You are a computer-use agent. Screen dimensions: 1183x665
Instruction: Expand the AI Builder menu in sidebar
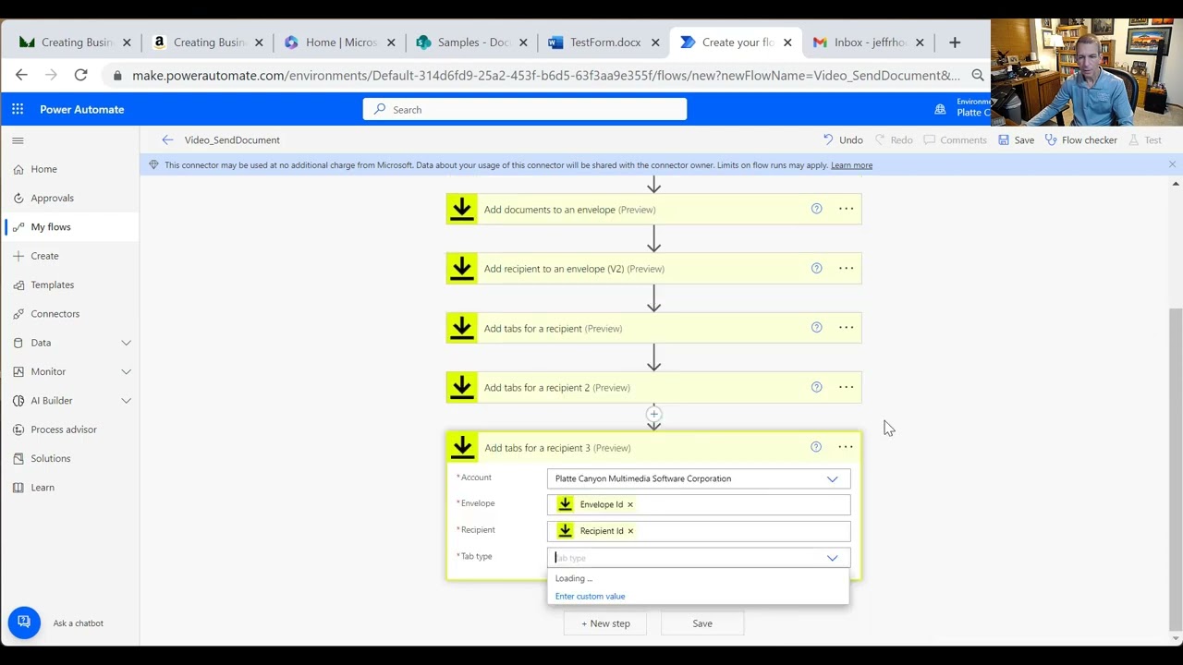[x=126, y=401]
